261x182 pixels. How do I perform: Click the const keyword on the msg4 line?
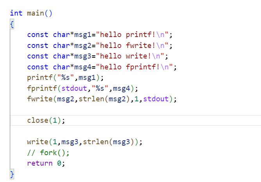38,67
